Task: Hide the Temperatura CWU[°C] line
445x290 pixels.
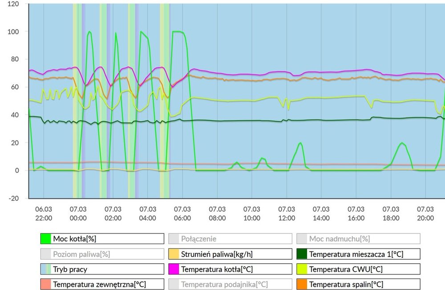Action: pos(358,270)
